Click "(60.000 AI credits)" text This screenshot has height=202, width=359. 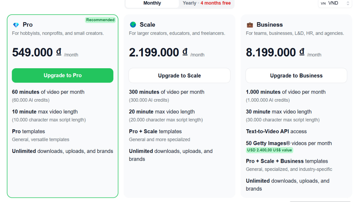(x=31, y=100)
